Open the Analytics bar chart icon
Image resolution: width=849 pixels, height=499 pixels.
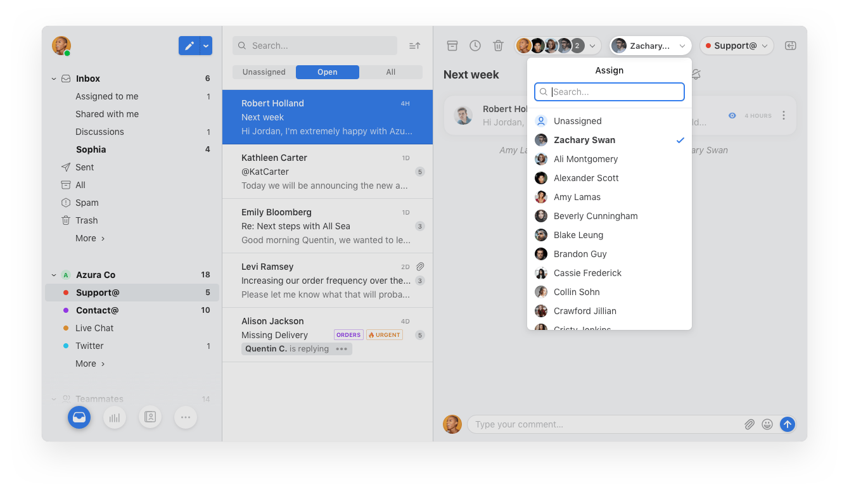pos(114,417)
